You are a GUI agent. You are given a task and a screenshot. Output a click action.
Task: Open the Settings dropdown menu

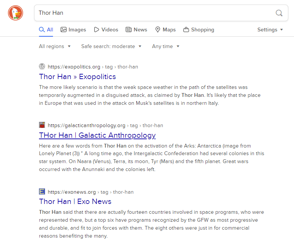[x=270, y=30]
